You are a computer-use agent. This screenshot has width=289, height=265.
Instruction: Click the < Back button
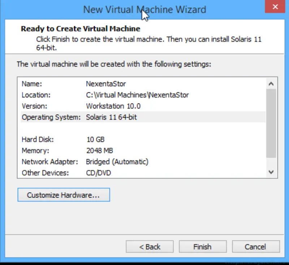tap(150, 247)
